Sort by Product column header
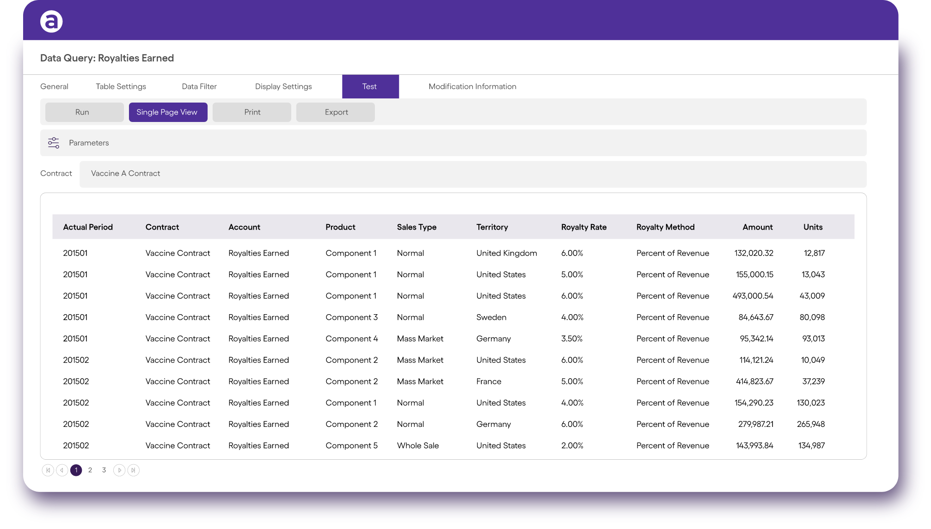This screenshot has width=931, height=529. [x=340, y=227]
